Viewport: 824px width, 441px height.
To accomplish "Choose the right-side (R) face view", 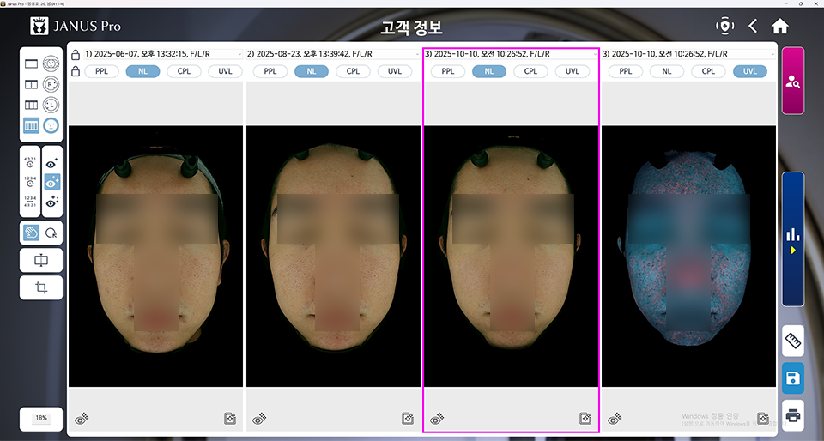I will click(51, 84).
